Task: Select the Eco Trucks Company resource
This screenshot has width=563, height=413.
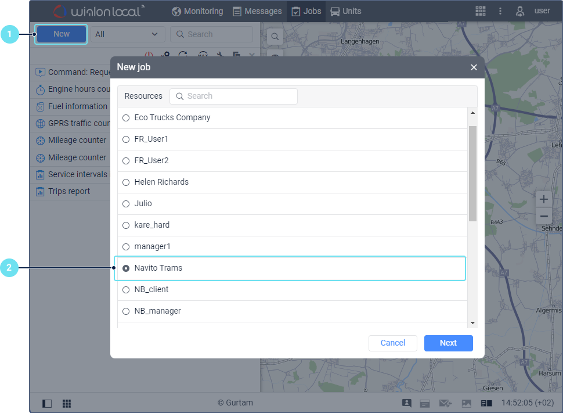Action: click(x=126, y=118)
